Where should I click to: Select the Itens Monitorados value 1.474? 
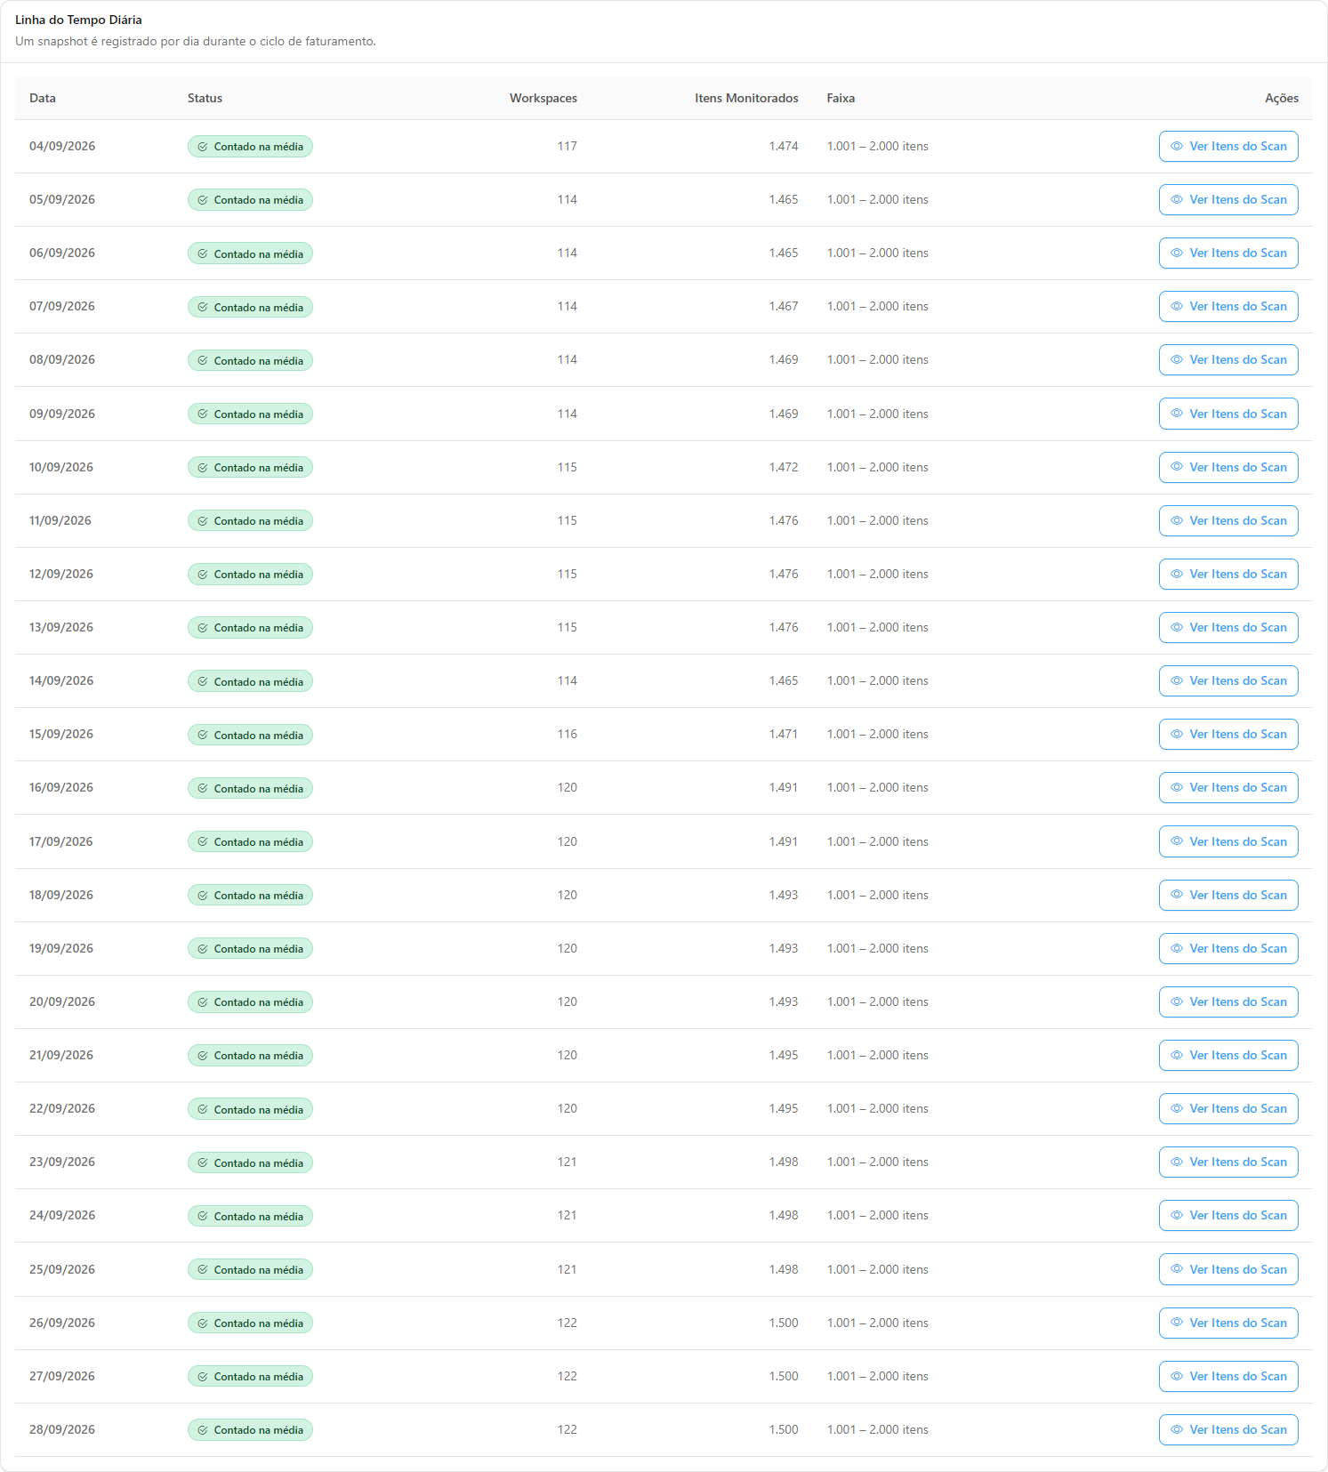pos(784,146)
